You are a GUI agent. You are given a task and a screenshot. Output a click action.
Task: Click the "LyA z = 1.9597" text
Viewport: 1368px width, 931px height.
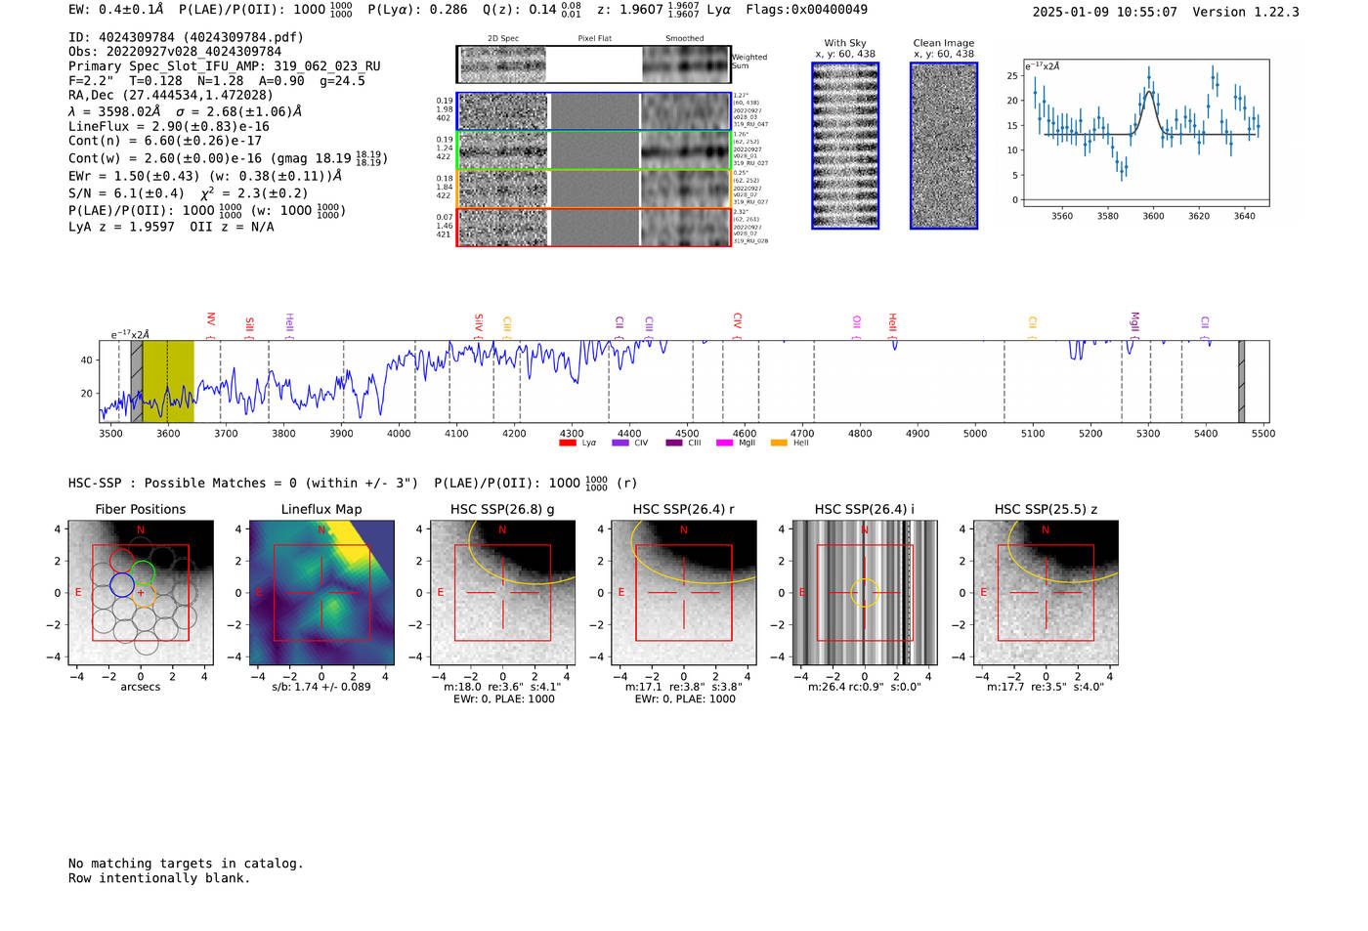[121, 227]
